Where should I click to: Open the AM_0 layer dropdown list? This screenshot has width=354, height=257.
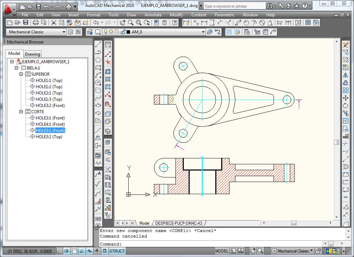tap(203, 32)
